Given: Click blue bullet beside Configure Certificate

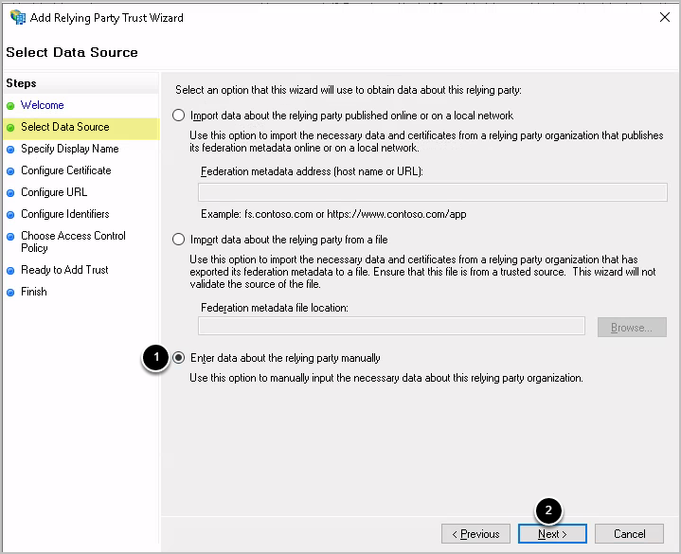Looking at the screenshot, I should pos(10,171).
